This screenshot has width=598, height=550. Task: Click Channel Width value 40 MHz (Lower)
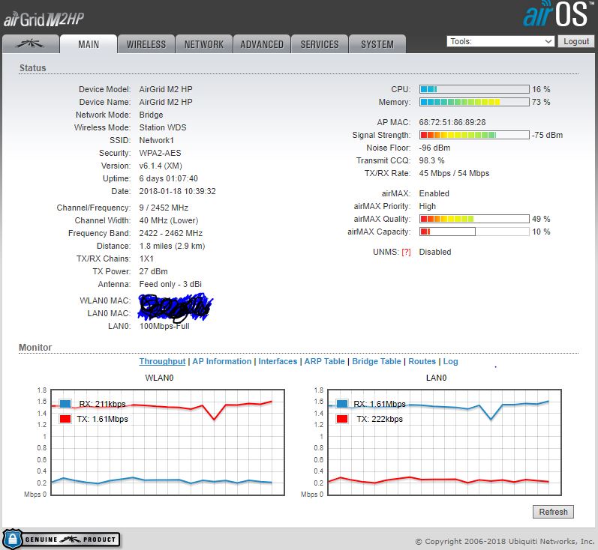pos(169,220)
